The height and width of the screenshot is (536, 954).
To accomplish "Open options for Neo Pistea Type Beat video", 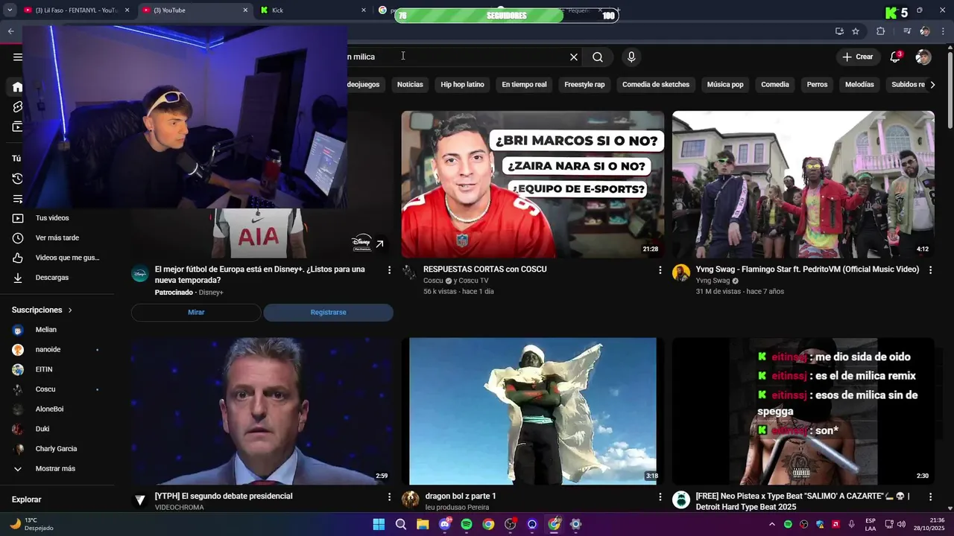I will [930, 497].
